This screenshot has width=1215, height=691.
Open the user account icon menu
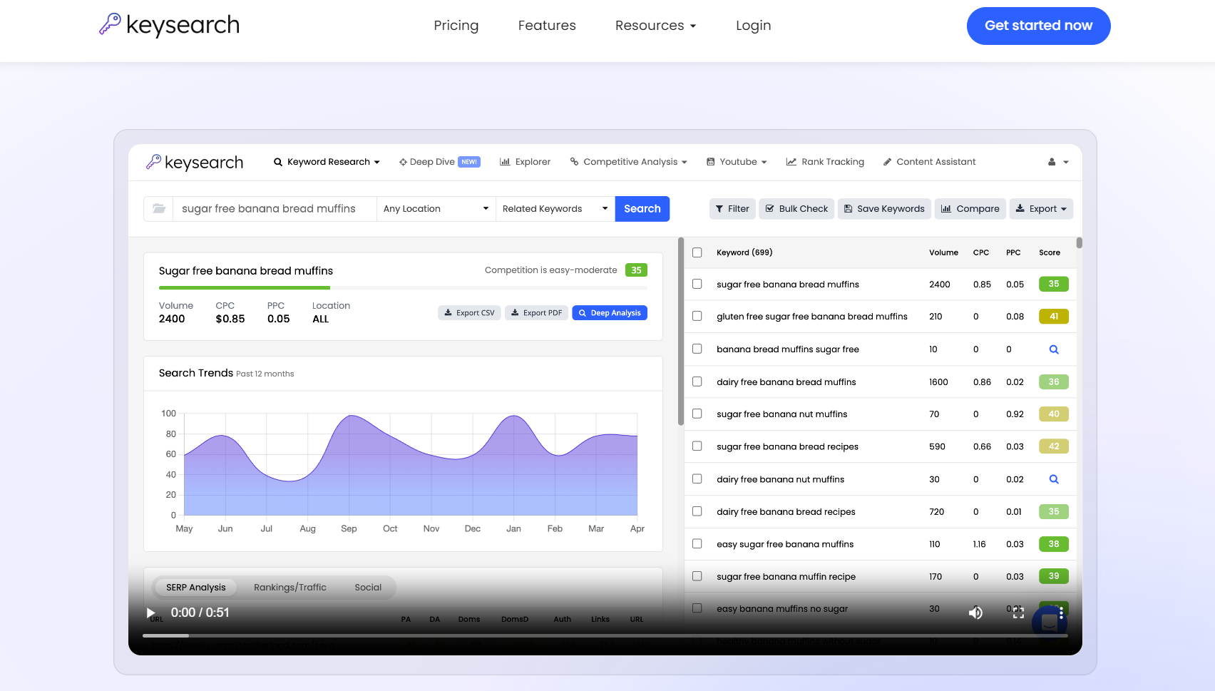(1057, 163)
